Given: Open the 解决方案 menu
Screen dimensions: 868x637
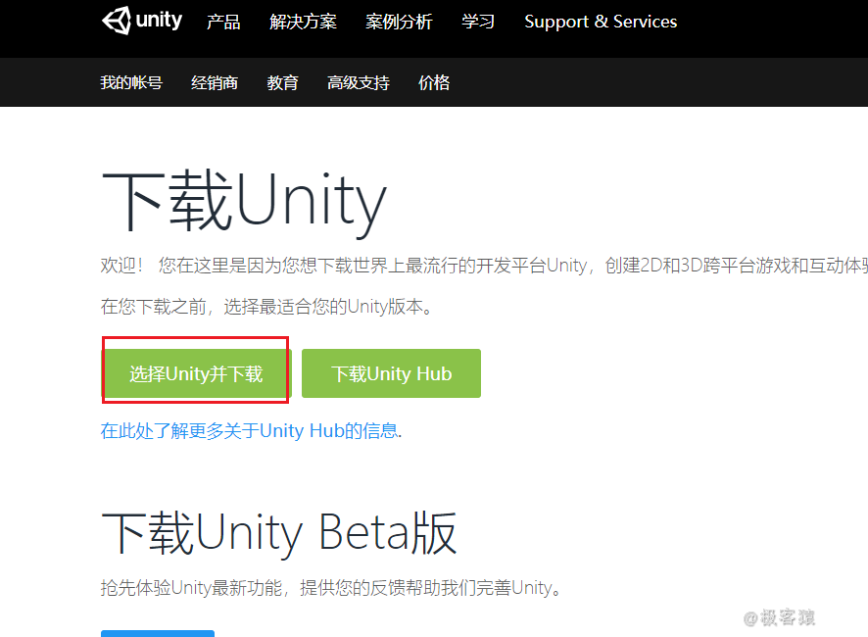Looking at the screenshot, I should click(303, 22).
